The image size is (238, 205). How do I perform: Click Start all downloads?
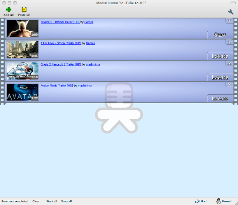tap(52, 201)
